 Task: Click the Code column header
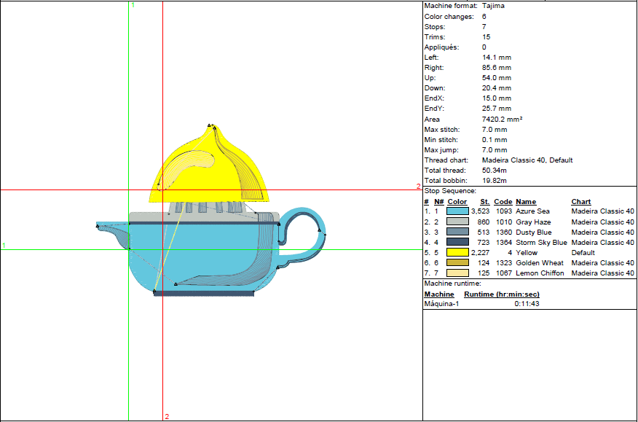click(x=503, y=202)
